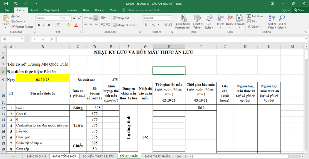Click the Format as Table icon

coord(197,22)
